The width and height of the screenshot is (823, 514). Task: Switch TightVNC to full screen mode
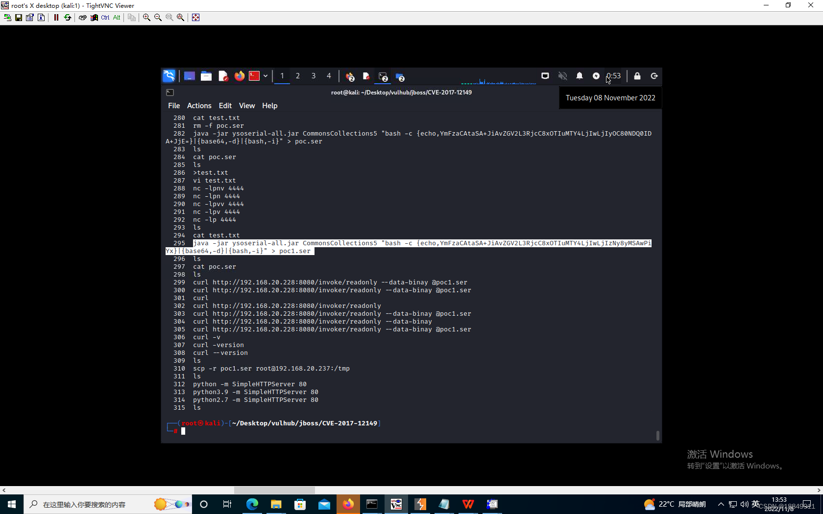coord(195,18)
